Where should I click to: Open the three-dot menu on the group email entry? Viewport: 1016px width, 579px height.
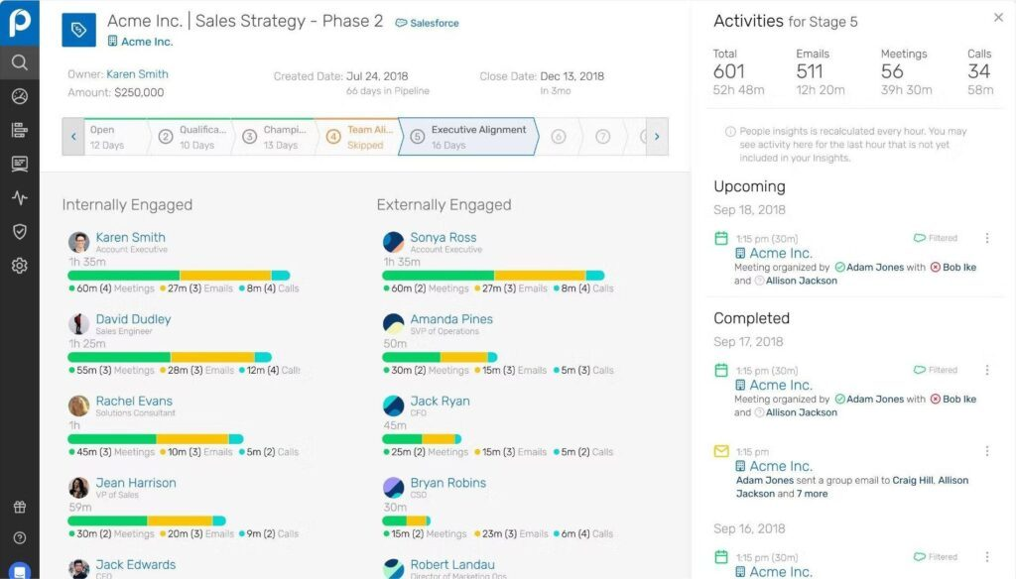[x=987, y=451]
